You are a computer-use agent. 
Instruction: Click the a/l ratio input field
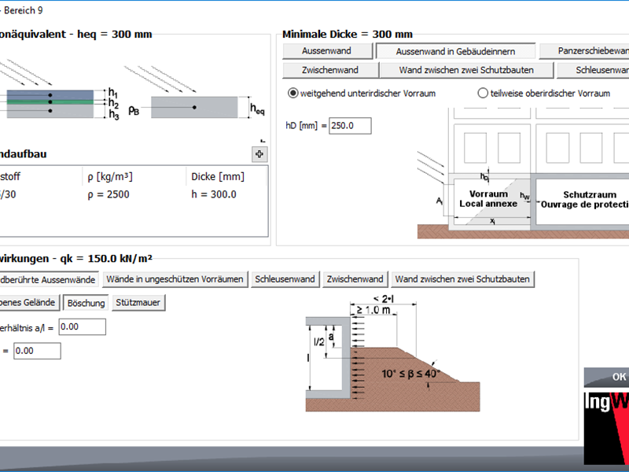click(82, 326)
